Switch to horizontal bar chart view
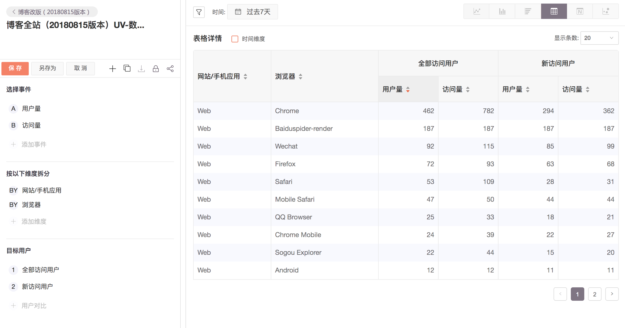 528,11
